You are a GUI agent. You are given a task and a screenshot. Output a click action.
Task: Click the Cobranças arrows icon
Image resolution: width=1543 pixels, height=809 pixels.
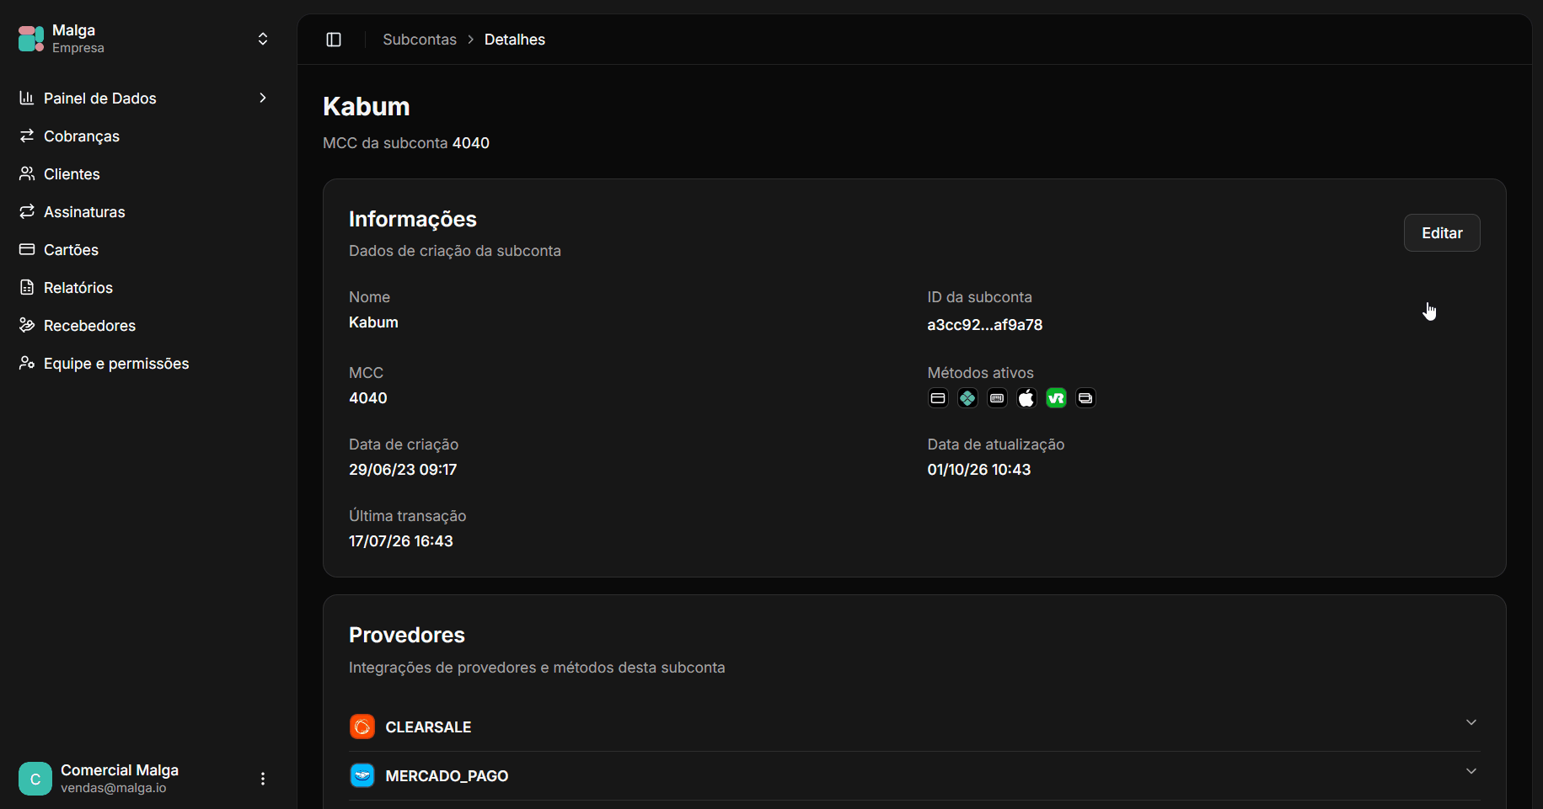pos(27,136)
